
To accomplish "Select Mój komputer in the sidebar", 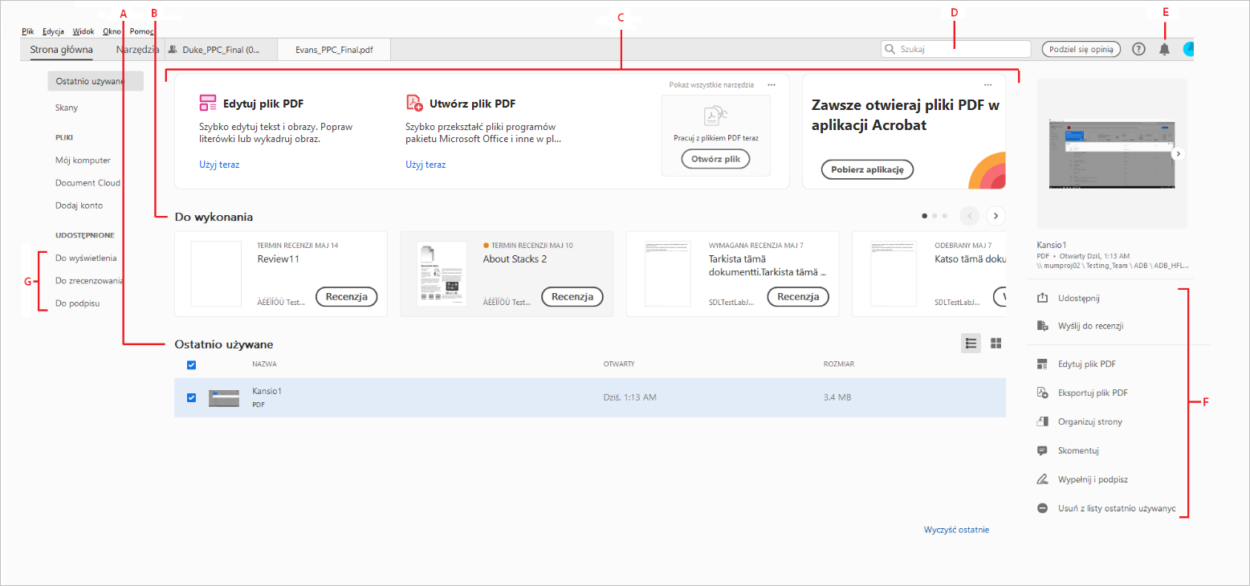I will pos(83,161).
